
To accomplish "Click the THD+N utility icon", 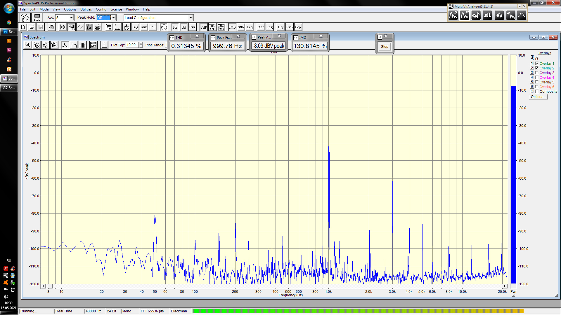I will coord(212,27).
